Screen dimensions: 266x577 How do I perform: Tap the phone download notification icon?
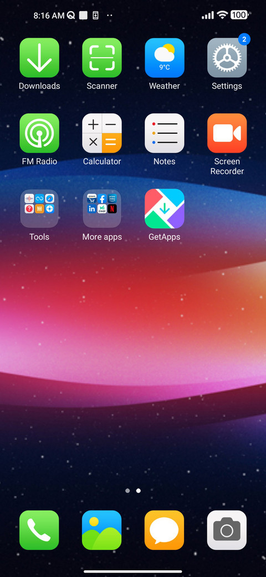[95, 15]
